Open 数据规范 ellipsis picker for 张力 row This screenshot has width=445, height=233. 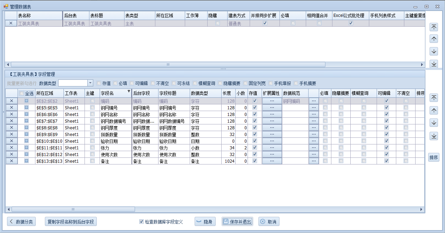pyautogui.click(x=313, y=148)
